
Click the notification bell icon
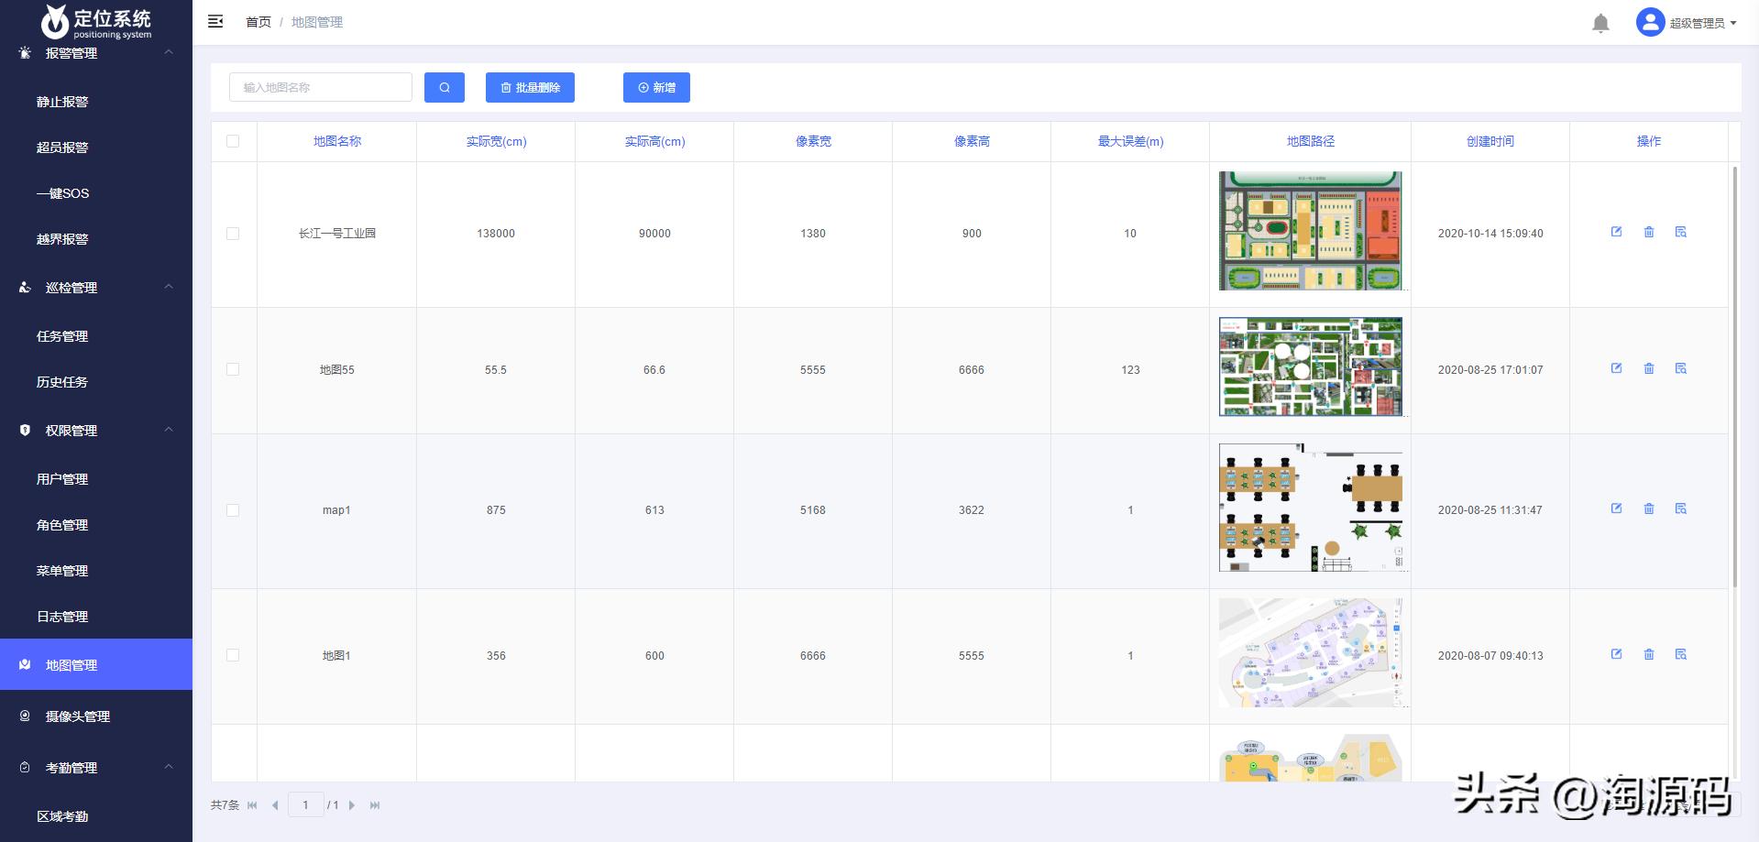1600,22
